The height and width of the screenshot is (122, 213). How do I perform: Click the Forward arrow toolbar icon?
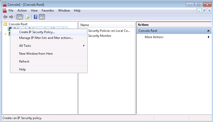click(11, 17)
